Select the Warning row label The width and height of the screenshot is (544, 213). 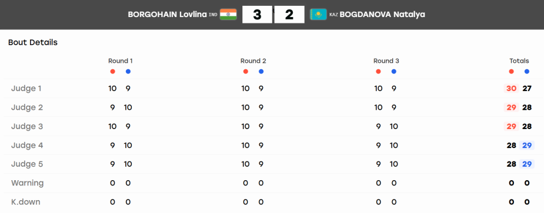pos(28,183)
